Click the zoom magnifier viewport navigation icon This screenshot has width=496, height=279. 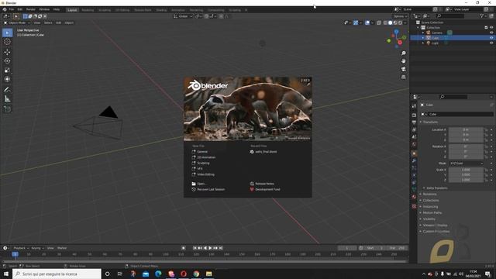[403, 53]
